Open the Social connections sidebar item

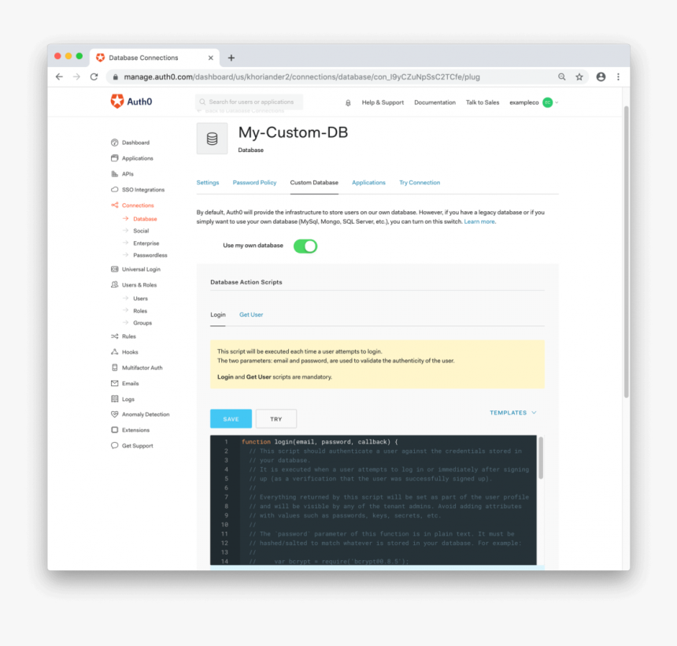[141, 231]
